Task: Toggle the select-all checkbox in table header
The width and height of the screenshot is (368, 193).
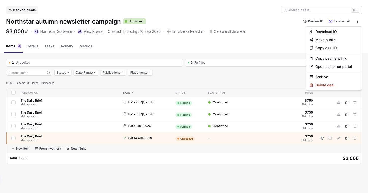Action: coord(13,93)
